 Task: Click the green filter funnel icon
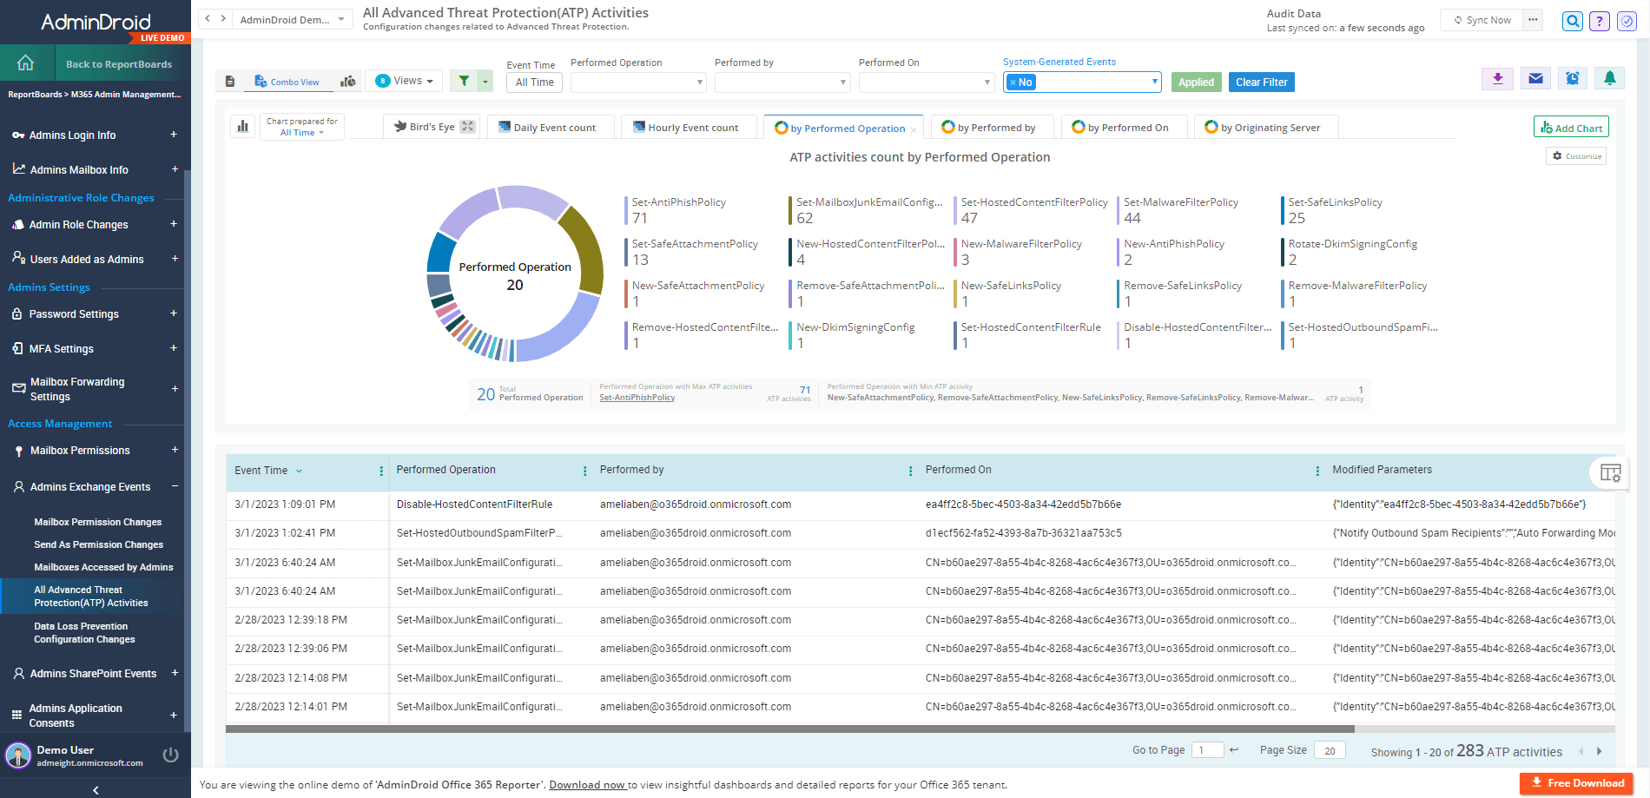(465, 82)
